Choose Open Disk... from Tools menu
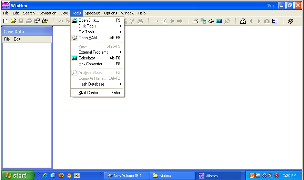 pos(97,20)
